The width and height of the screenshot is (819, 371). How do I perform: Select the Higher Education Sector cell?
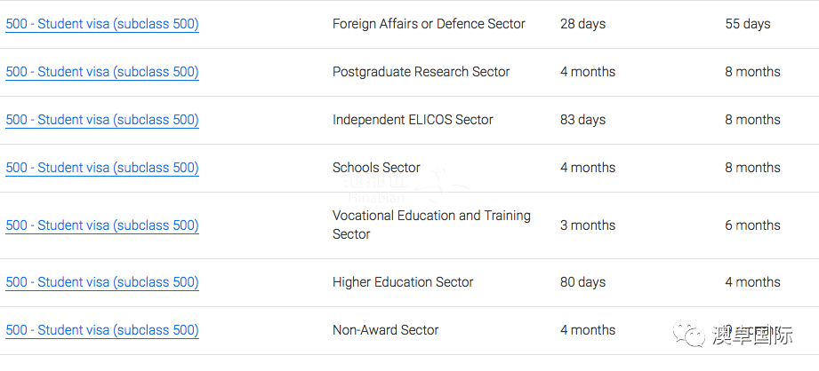403,282
